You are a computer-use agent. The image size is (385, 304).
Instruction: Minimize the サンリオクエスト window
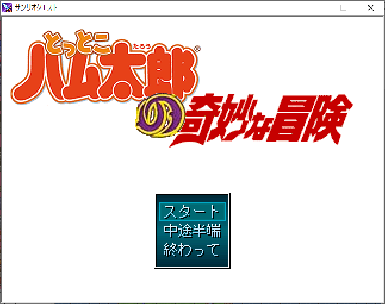click(316, 8)
